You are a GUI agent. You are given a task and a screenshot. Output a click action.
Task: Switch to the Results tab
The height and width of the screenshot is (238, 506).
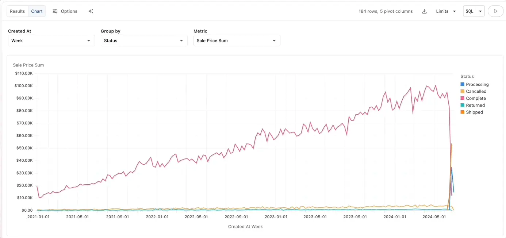click(x=18, y=11)
